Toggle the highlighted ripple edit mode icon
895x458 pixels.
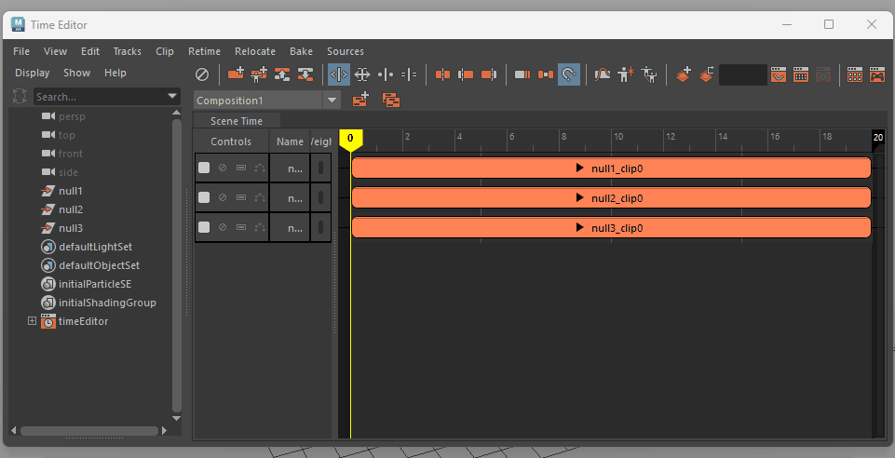339,74
